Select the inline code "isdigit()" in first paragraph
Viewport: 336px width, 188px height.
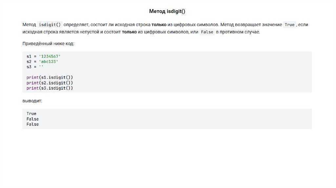coord(50,25)
